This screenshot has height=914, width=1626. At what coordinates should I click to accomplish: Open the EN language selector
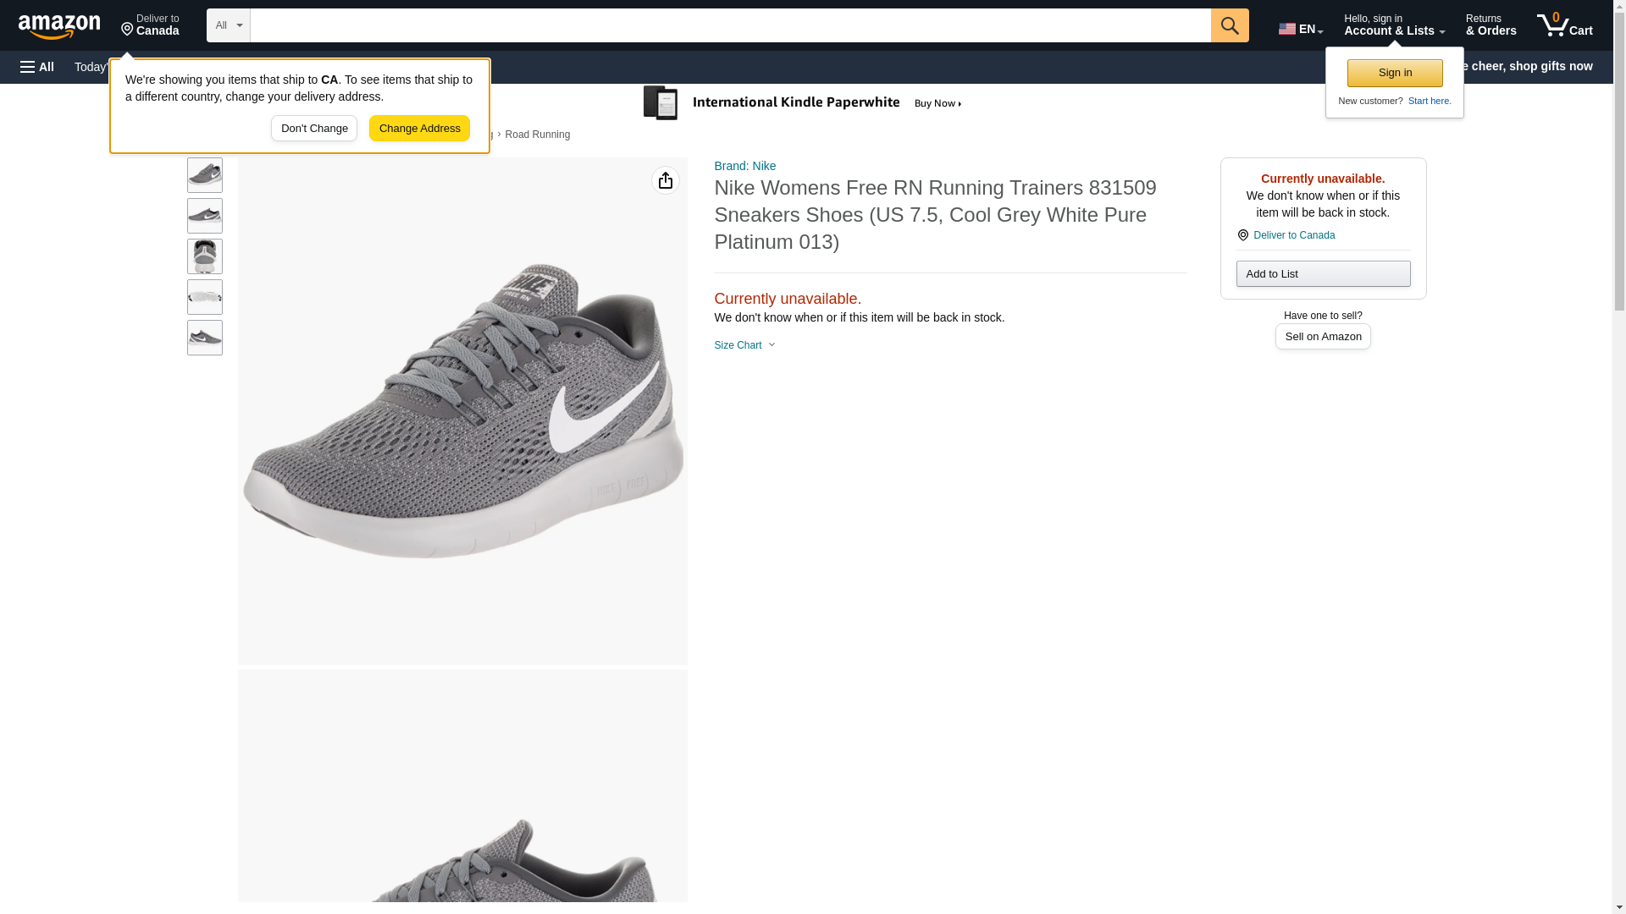tap(1300, 29)
